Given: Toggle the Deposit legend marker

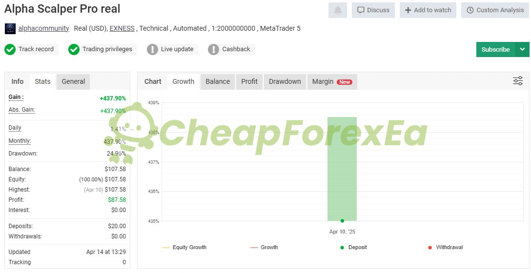Looking at the screenshot, I should pos(353,247).
